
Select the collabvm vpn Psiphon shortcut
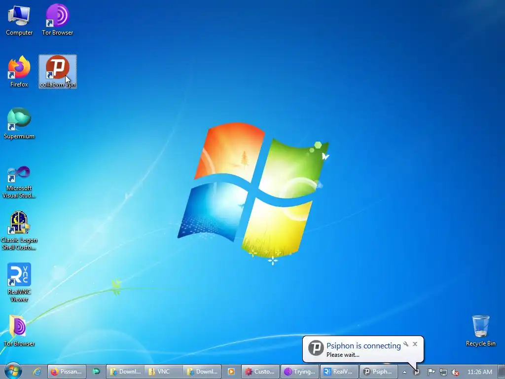click(x=58, y=72)
